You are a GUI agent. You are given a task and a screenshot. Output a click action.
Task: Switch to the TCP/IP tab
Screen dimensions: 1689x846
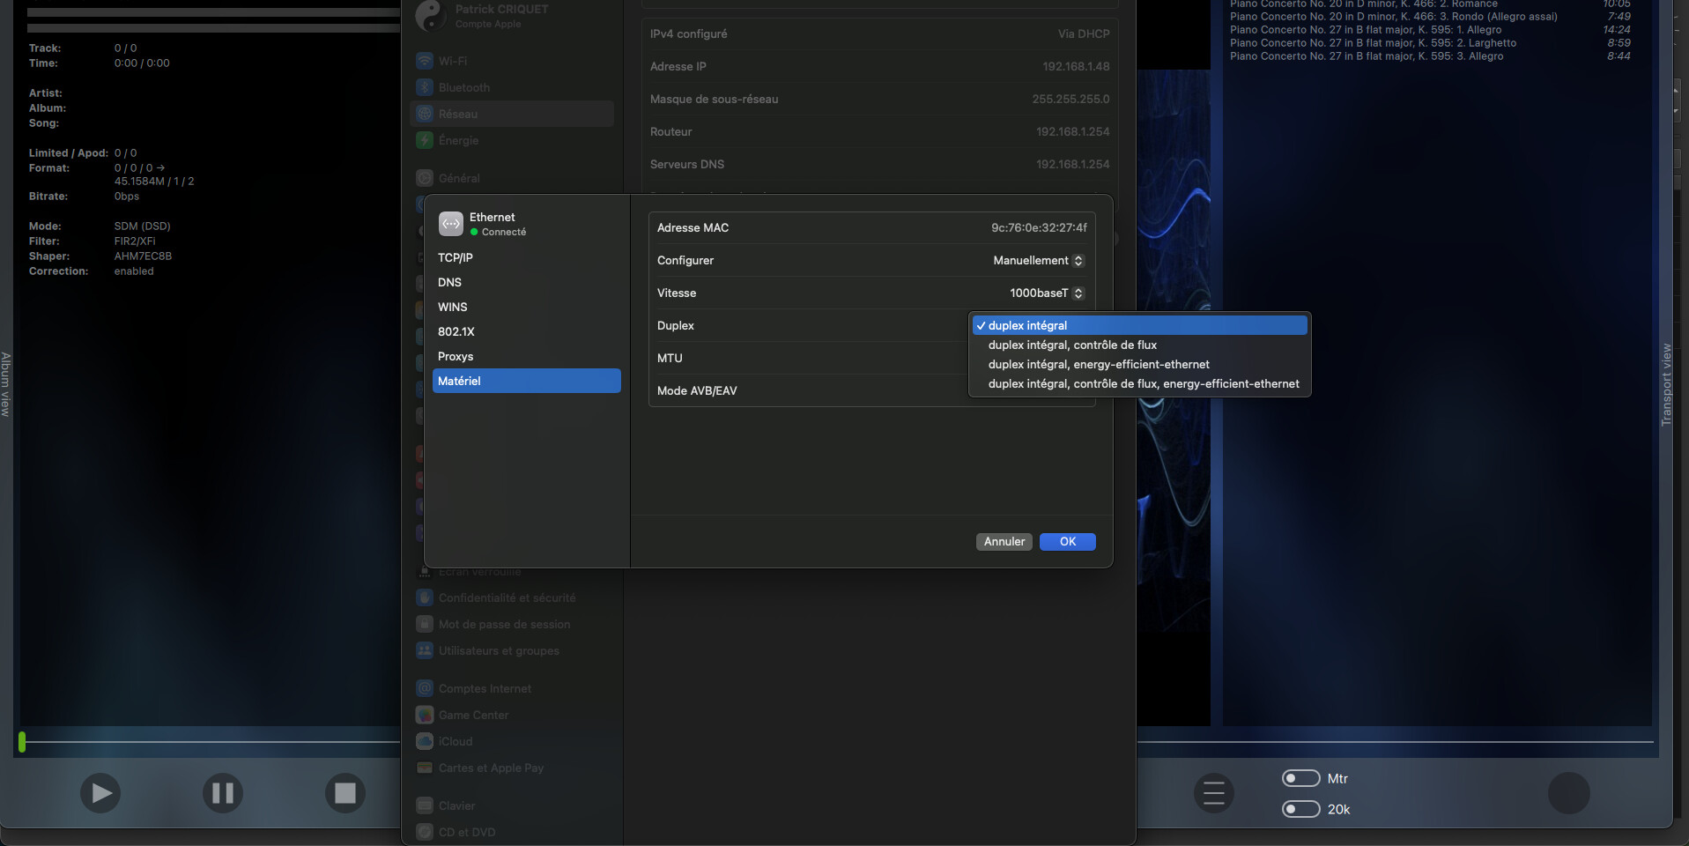(x=456, y=258)
